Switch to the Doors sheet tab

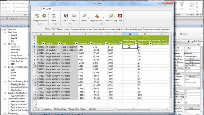coord(71,109)
